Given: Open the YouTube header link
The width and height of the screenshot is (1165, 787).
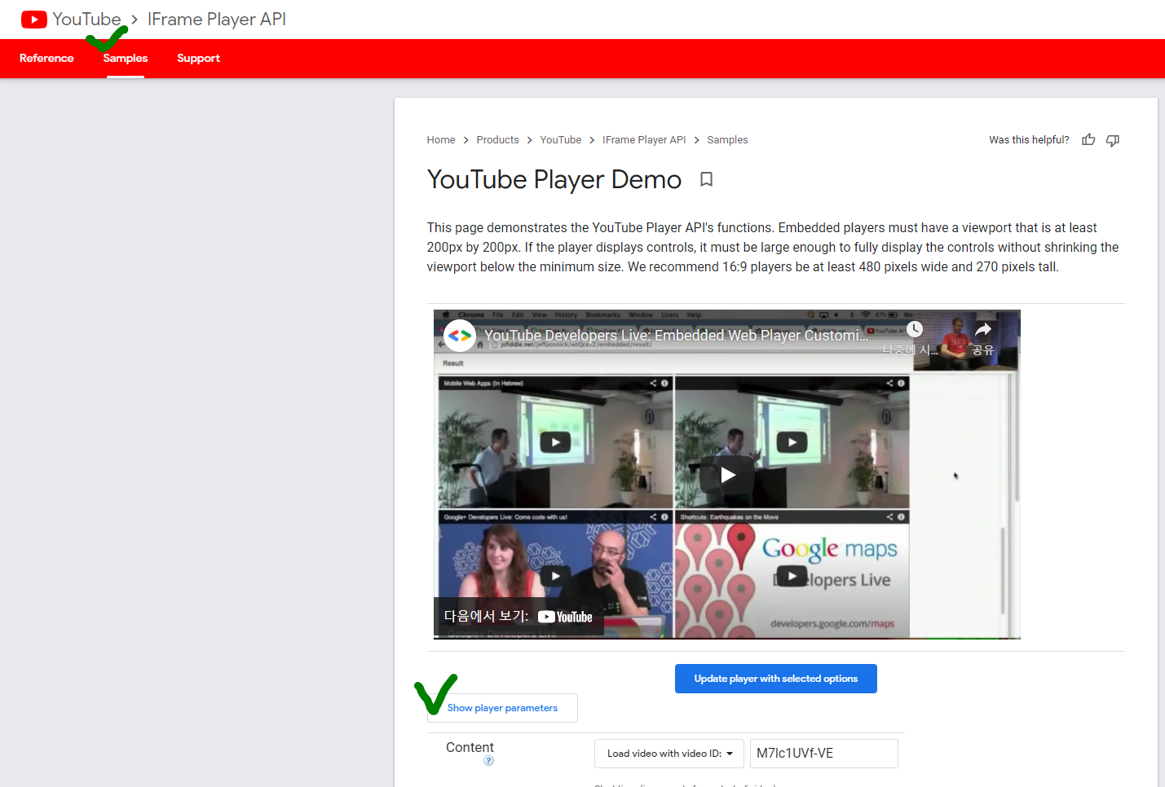Looking at the screenshot, I should pyautogui.click(x=86, y=19).
